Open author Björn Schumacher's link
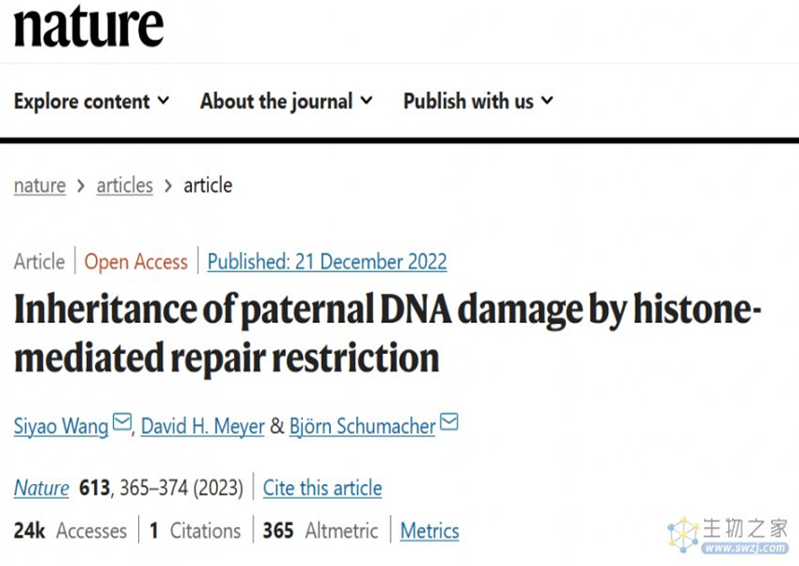Image resolution: width=799 pixels, height=566 pixels. click(363, 426)
